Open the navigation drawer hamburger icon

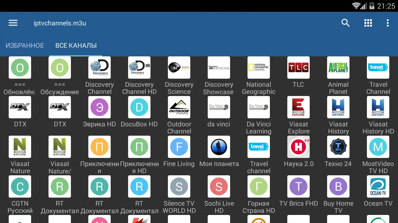click(x=13, y=23)
